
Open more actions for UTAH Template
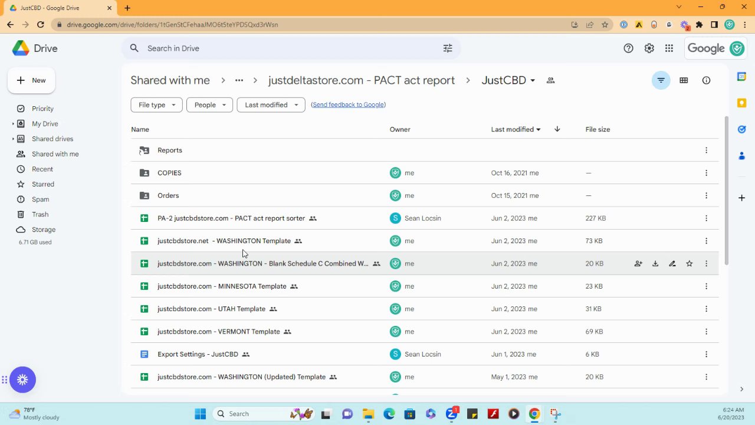pyautogui.click(x=706, y=309)
